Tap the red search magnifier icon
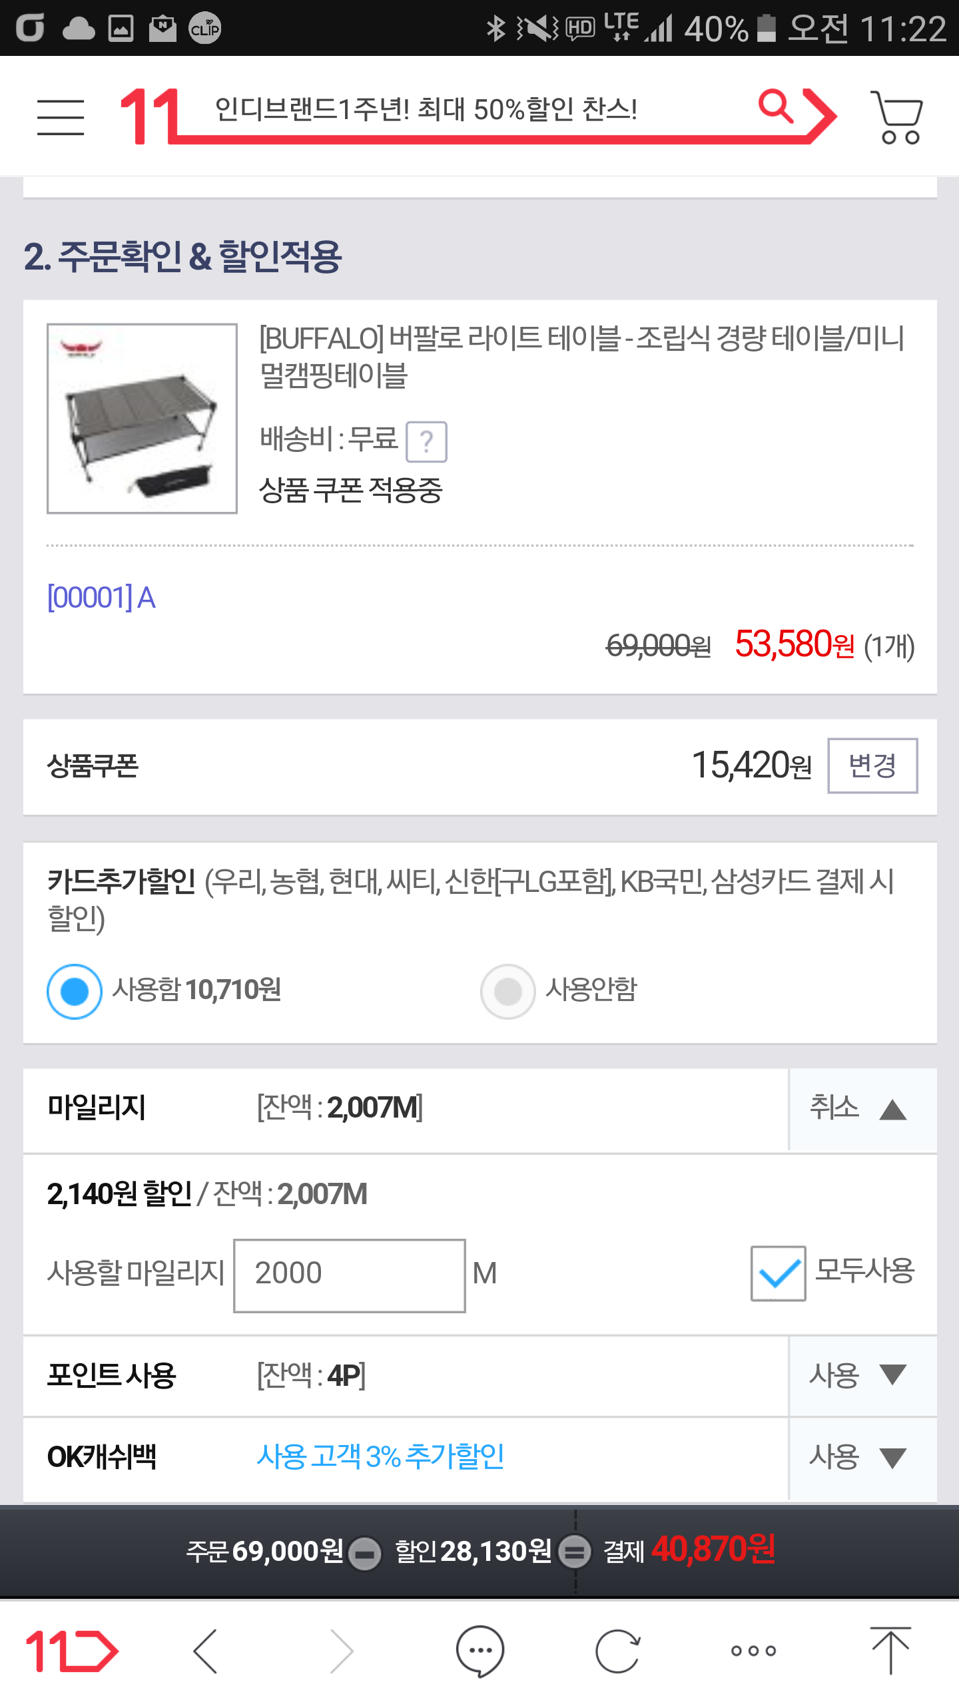 (776, 108)
